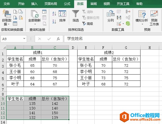162x124 pixels.
Task: Click 重新应用 (Reapply) filter button
Action: tap(91, 18)
